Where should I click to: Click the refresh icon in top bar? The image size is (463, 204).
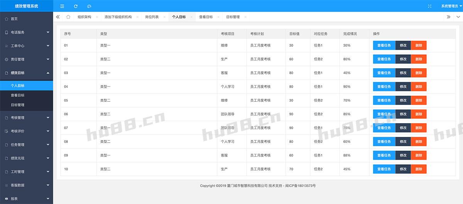pyautogui.click(x=76, y=6)
